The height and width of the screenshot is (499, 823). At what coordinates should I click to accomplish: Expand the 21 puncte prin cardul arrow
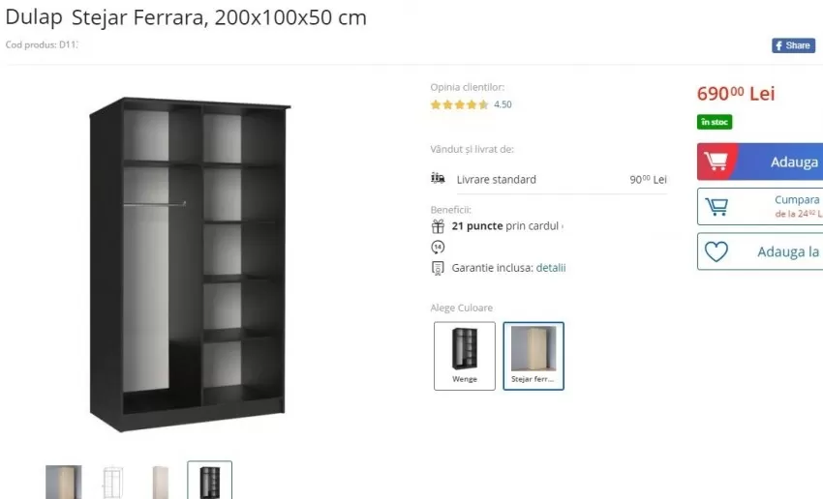(x=563, y=227)
